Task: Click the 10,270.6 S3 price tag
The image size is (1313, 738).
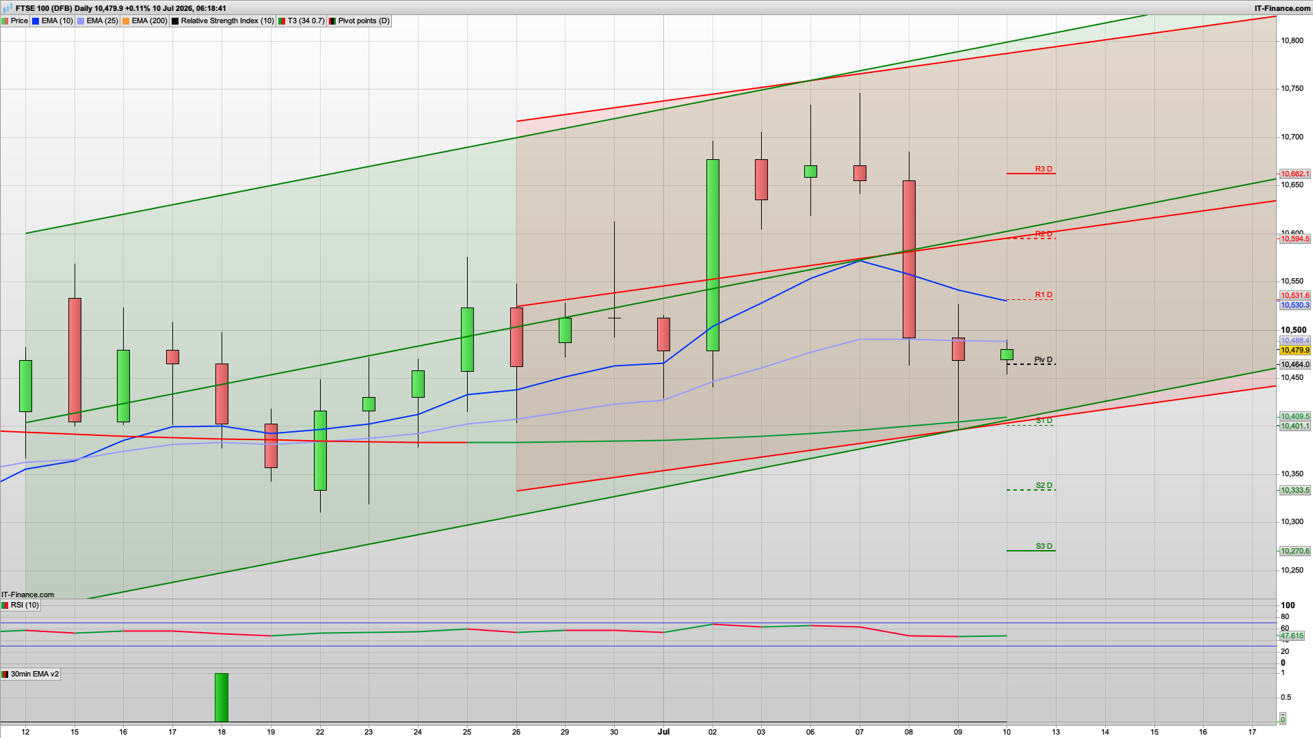Action: click(1295, 551)
